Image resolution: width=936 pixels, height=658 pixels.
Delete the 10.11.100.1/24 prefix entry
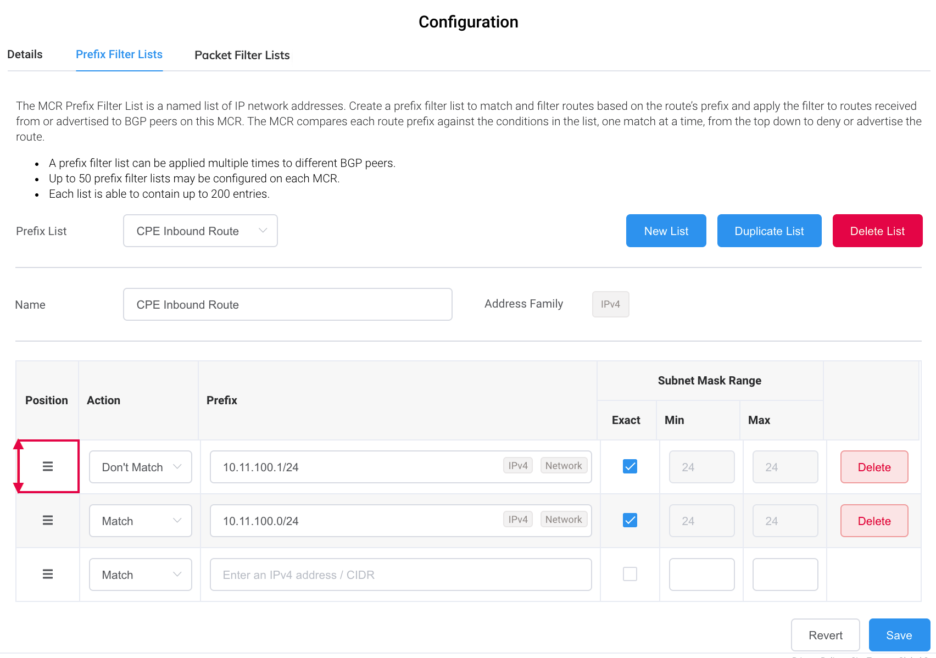[874, 467]
